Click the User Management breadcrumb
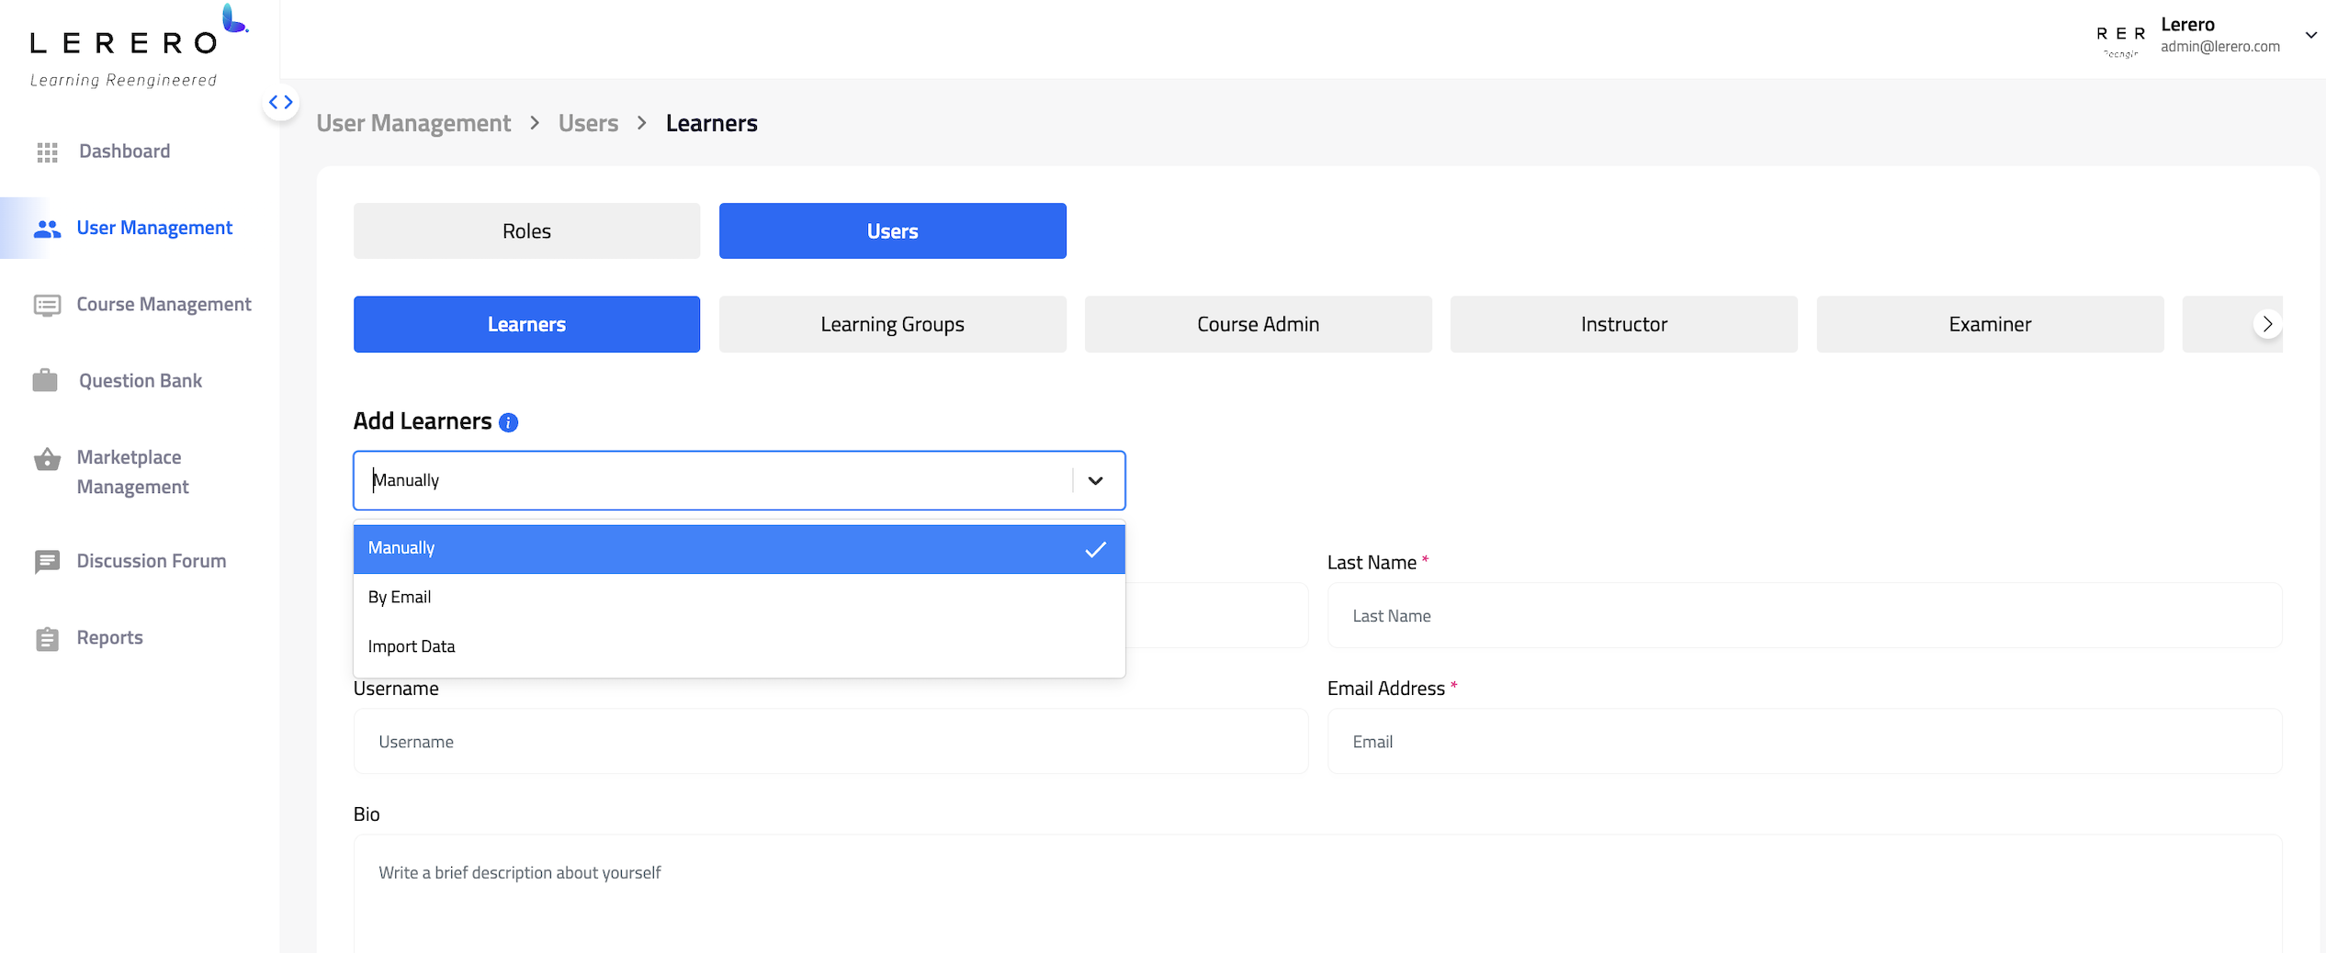 413,123
